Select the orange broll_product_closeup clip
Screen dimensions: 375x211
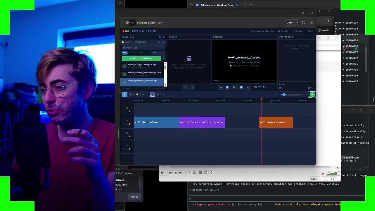(276, 122)
